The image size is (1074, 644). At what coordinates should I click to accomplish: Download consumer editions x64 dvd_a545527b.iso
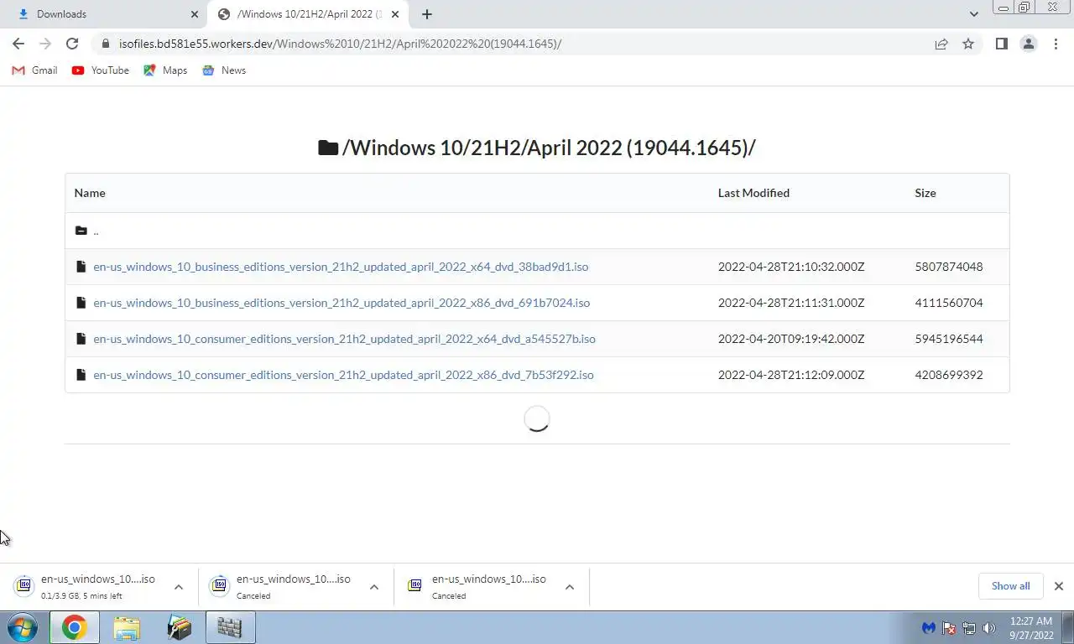[x=344, y=339]
